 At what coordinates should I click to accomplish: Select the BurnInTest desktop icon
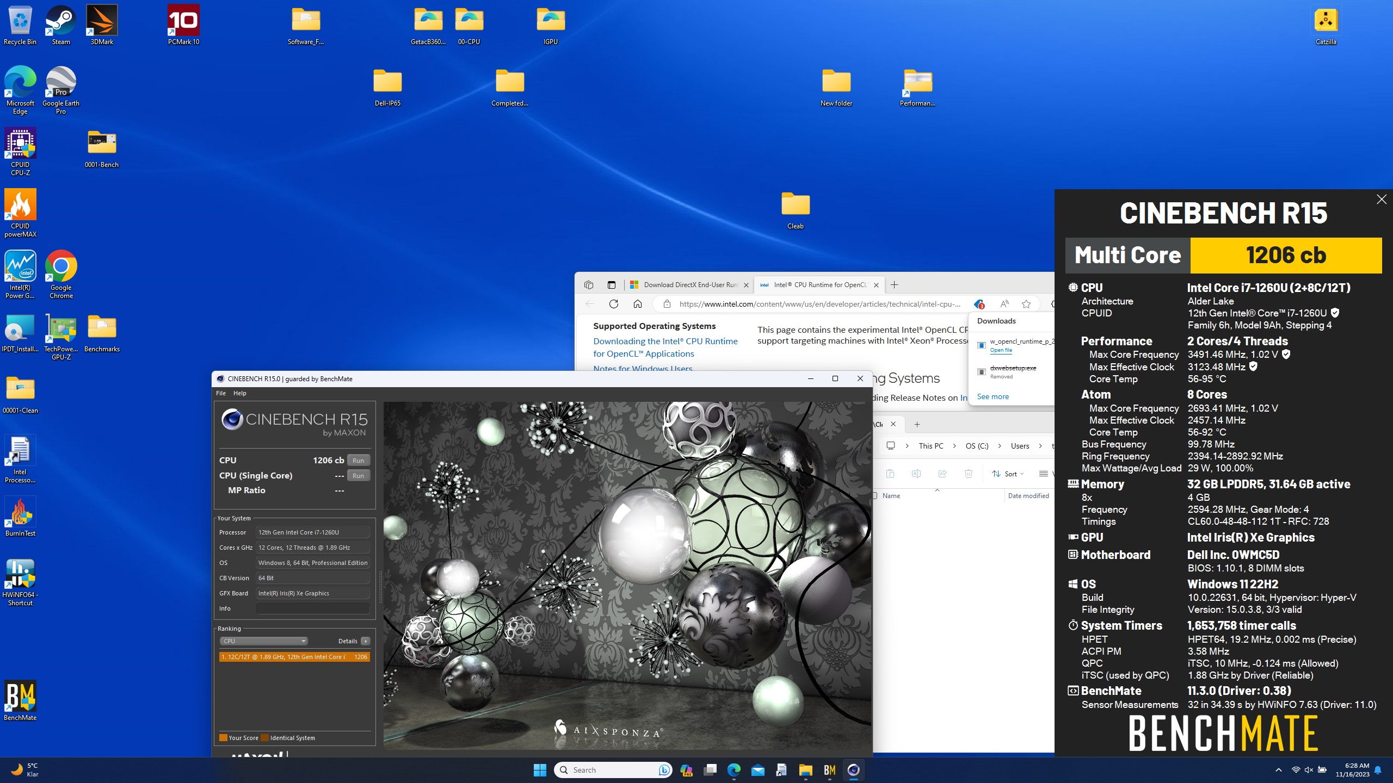coord(20,517)
